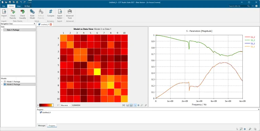Click the highlighted second chart-style icon under heatmap
The width and height of the screenshot is (260, 131).
[131, 105]
